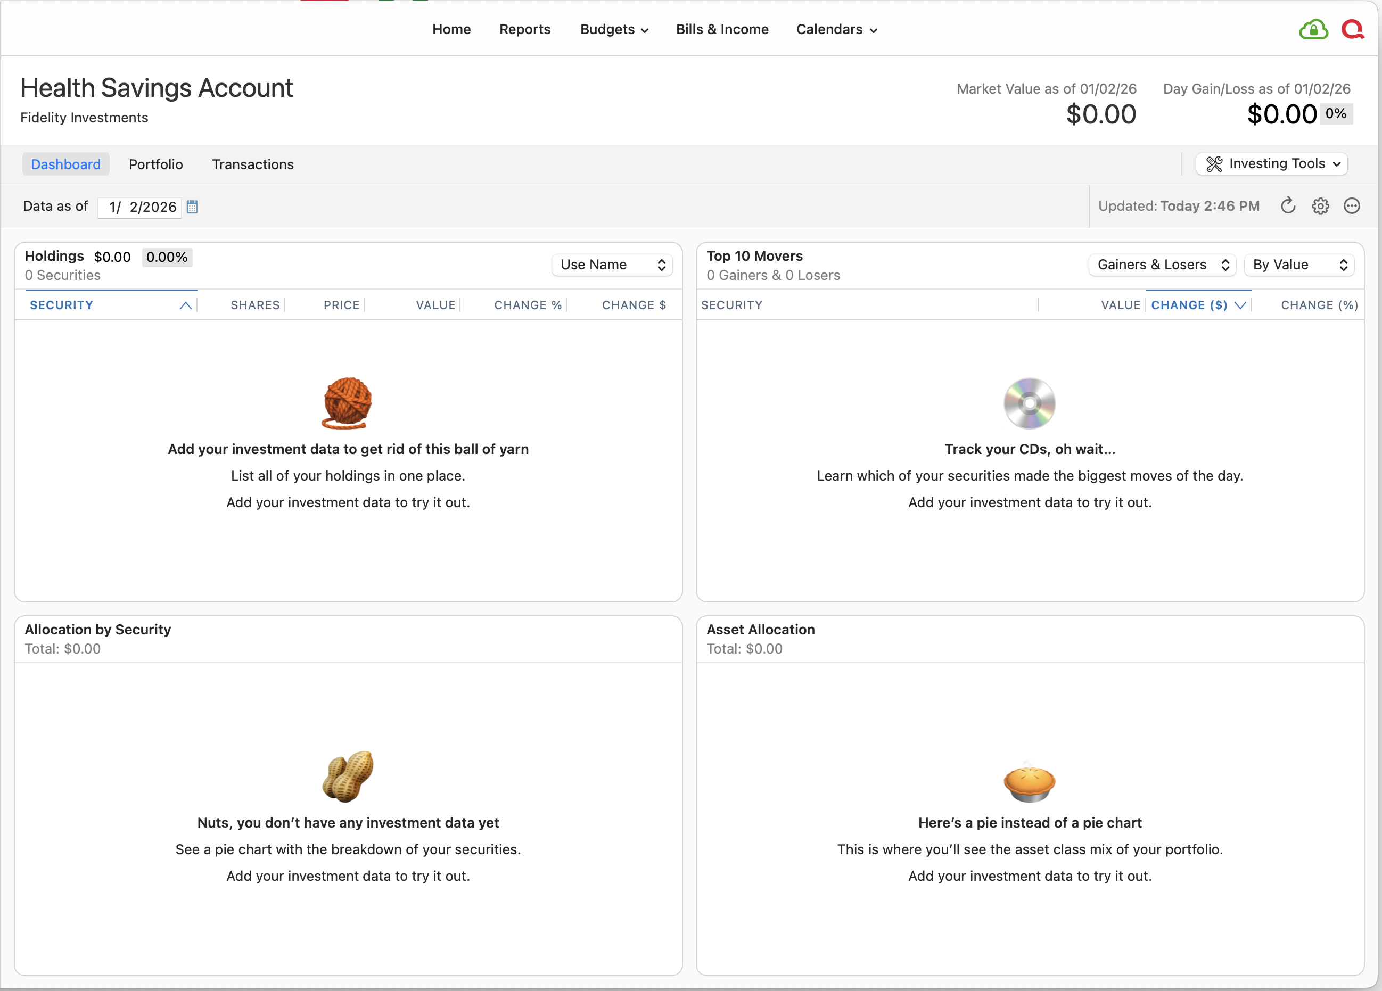Image resolution: width=1382 pixels, height=991 pixels.
Task: Switch to the Portfolio tab
Action: coord(155,164)
